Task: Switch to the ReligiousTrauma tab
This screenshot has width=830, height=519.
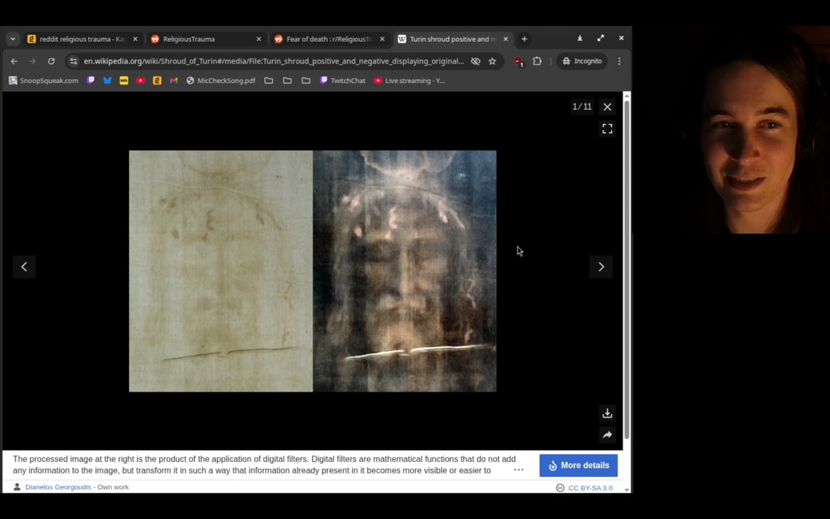Action: 205,39
